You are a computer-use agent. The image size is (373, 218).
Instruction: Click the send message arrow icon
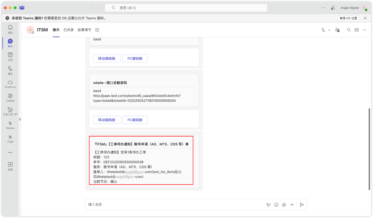pos(302,205)
